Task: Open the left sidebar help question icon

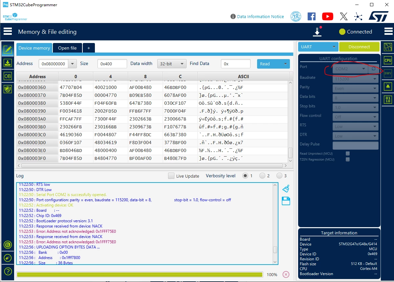Action: (8, 271)
